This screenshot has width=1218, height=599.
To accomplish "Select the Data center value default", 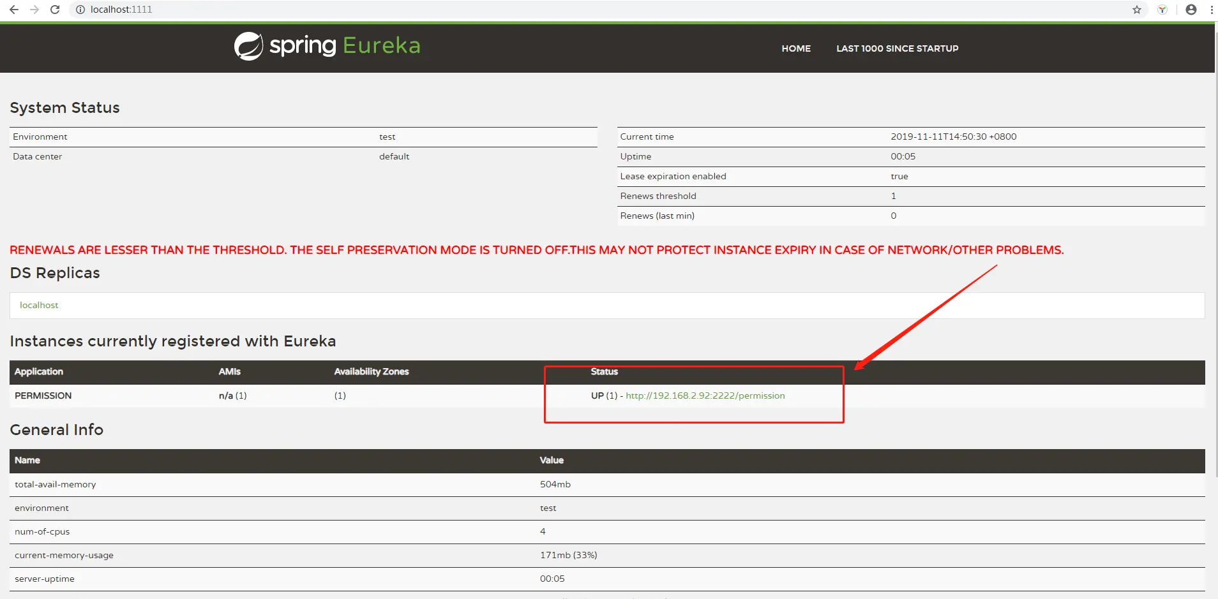I will tap(395, 156).
